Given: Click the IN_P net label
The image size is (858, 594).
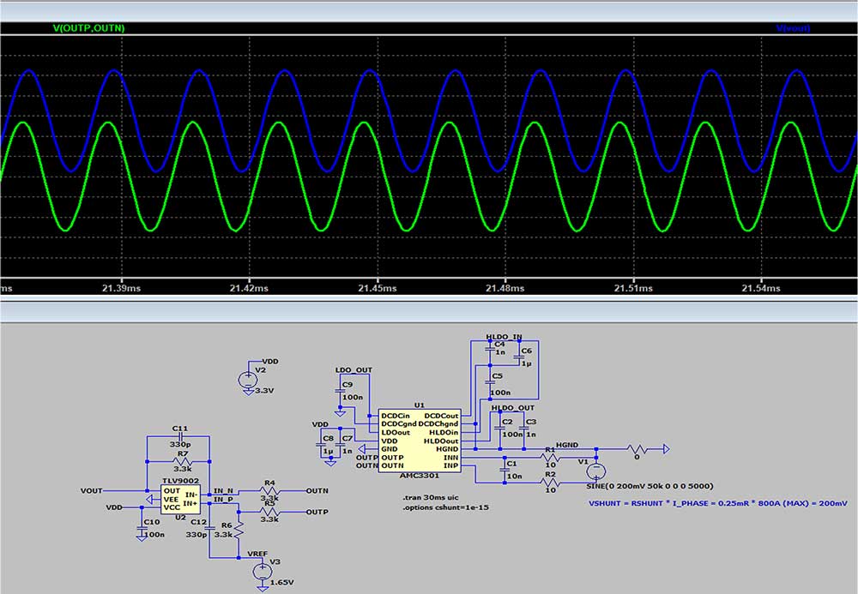Looking at the screenshot, I should (223, 500).
